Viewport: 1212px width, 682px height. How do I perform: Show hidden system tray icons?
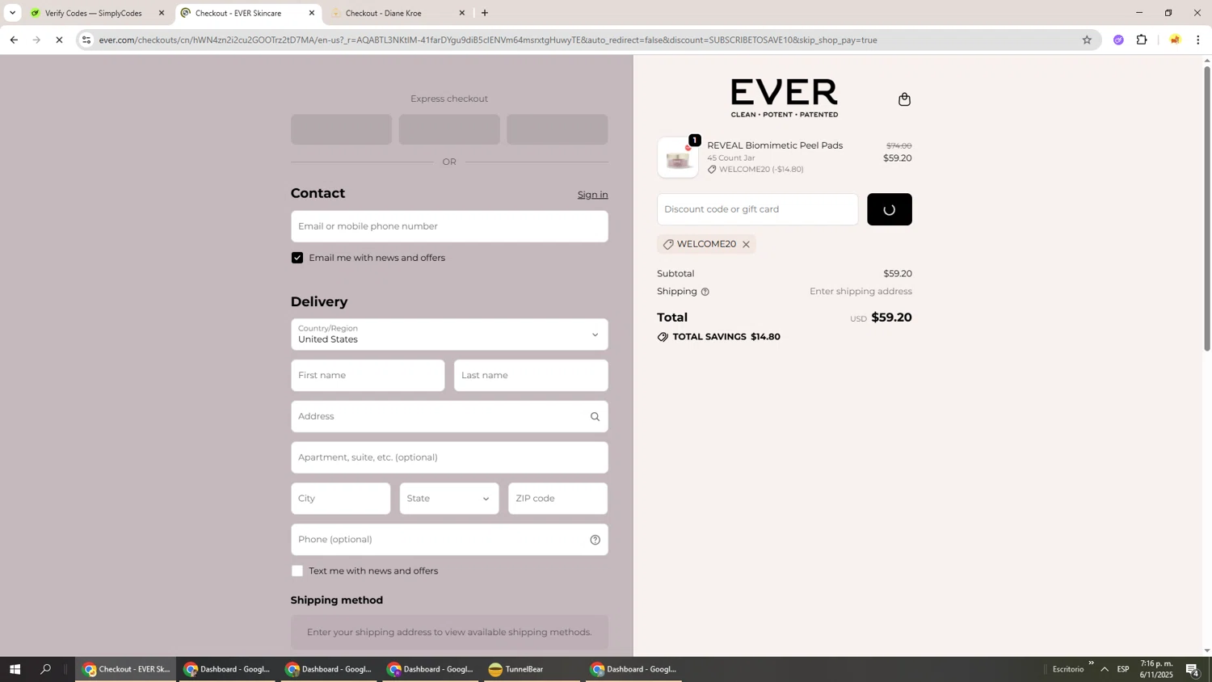[1105, 669]
